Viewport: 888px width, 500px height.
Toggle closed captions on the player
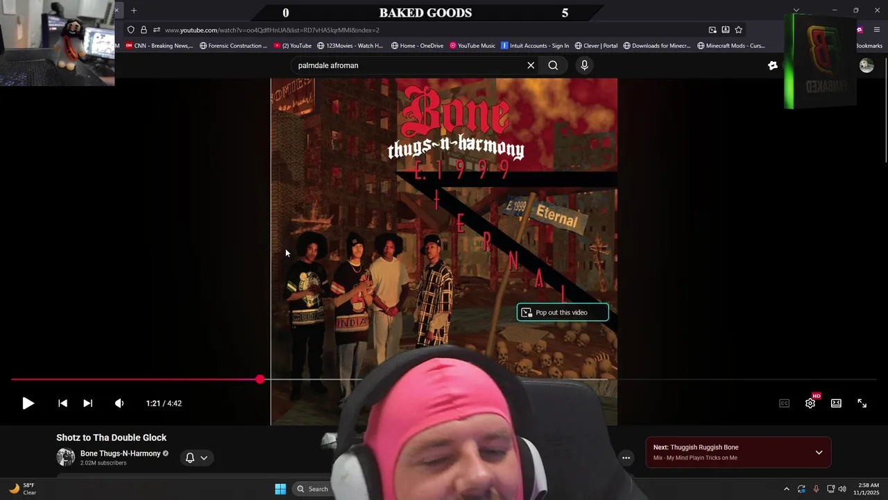784,403
